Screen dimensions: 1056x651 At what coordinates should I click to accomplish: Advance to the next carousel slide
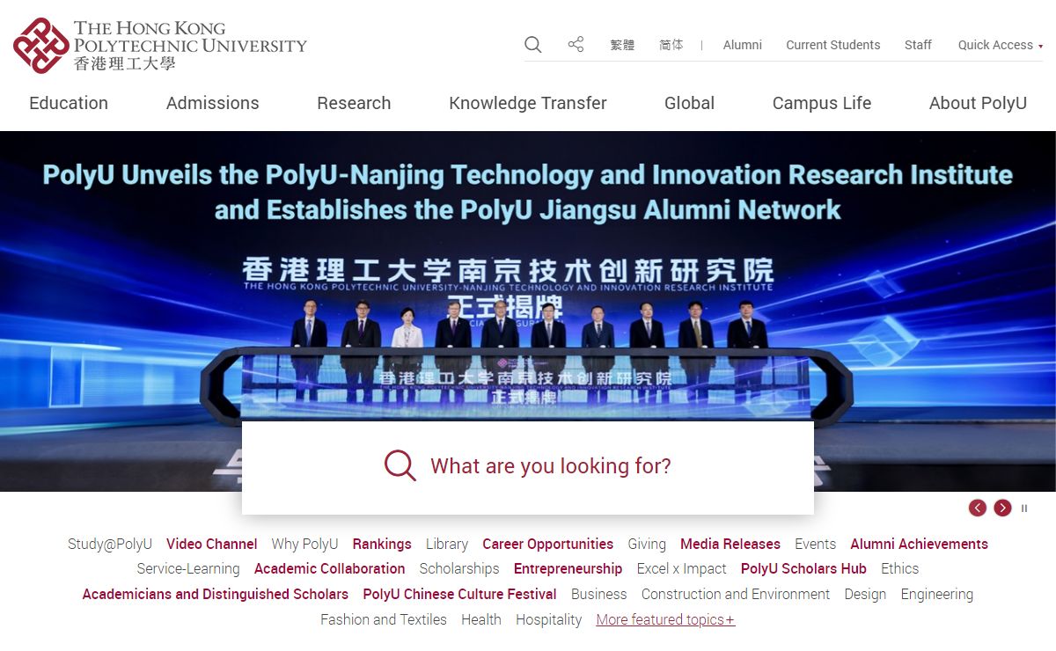1002,508
